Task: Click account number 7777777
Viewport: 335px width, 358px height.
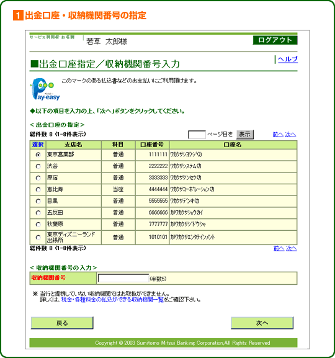Action: click(x=158, y=224)
